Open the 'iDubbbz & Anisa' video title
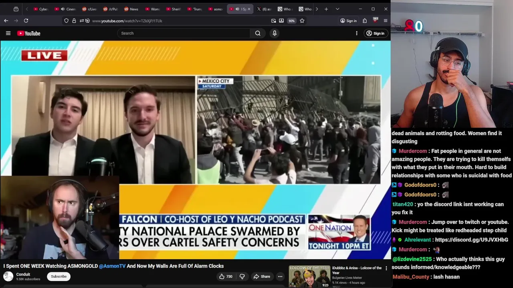The width and height of the screenshot is (513, 288). (x=357, y=270)
